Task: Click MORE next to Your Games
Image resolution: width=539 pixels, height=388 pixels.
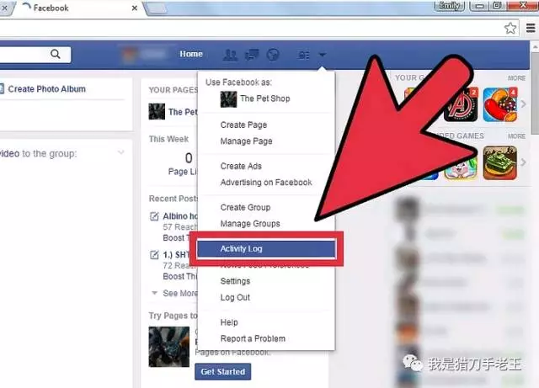Action: pos(516,78)
